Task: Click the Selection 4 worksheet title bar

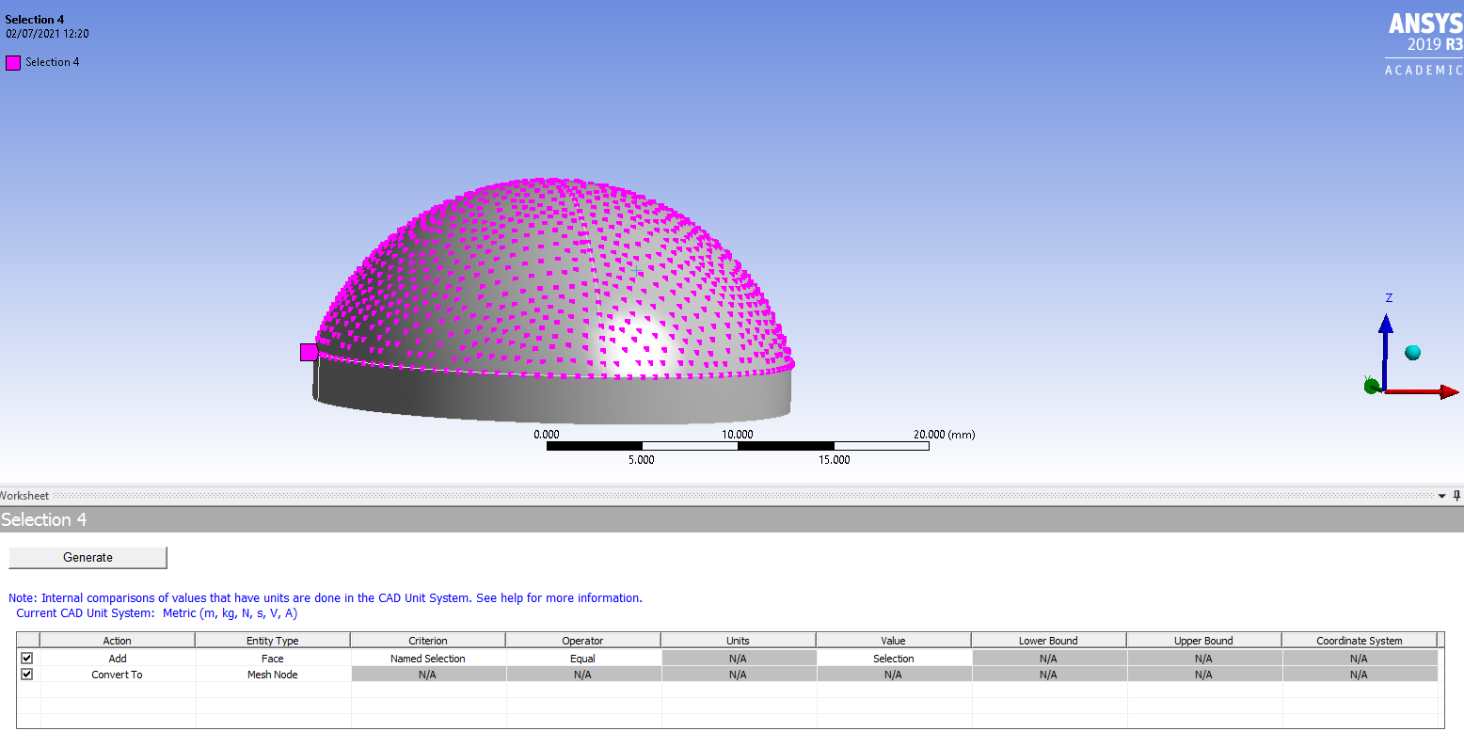Action: [732, 519]
